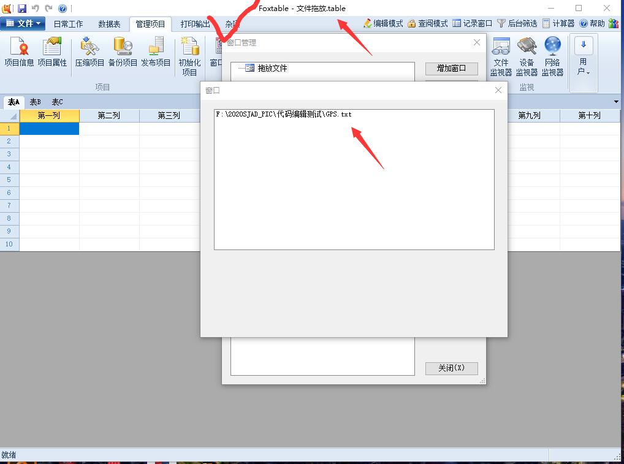Click 初始化项目 (Initialize Project) icon
Screen dimensions: 624x464
tap(189, 56)
